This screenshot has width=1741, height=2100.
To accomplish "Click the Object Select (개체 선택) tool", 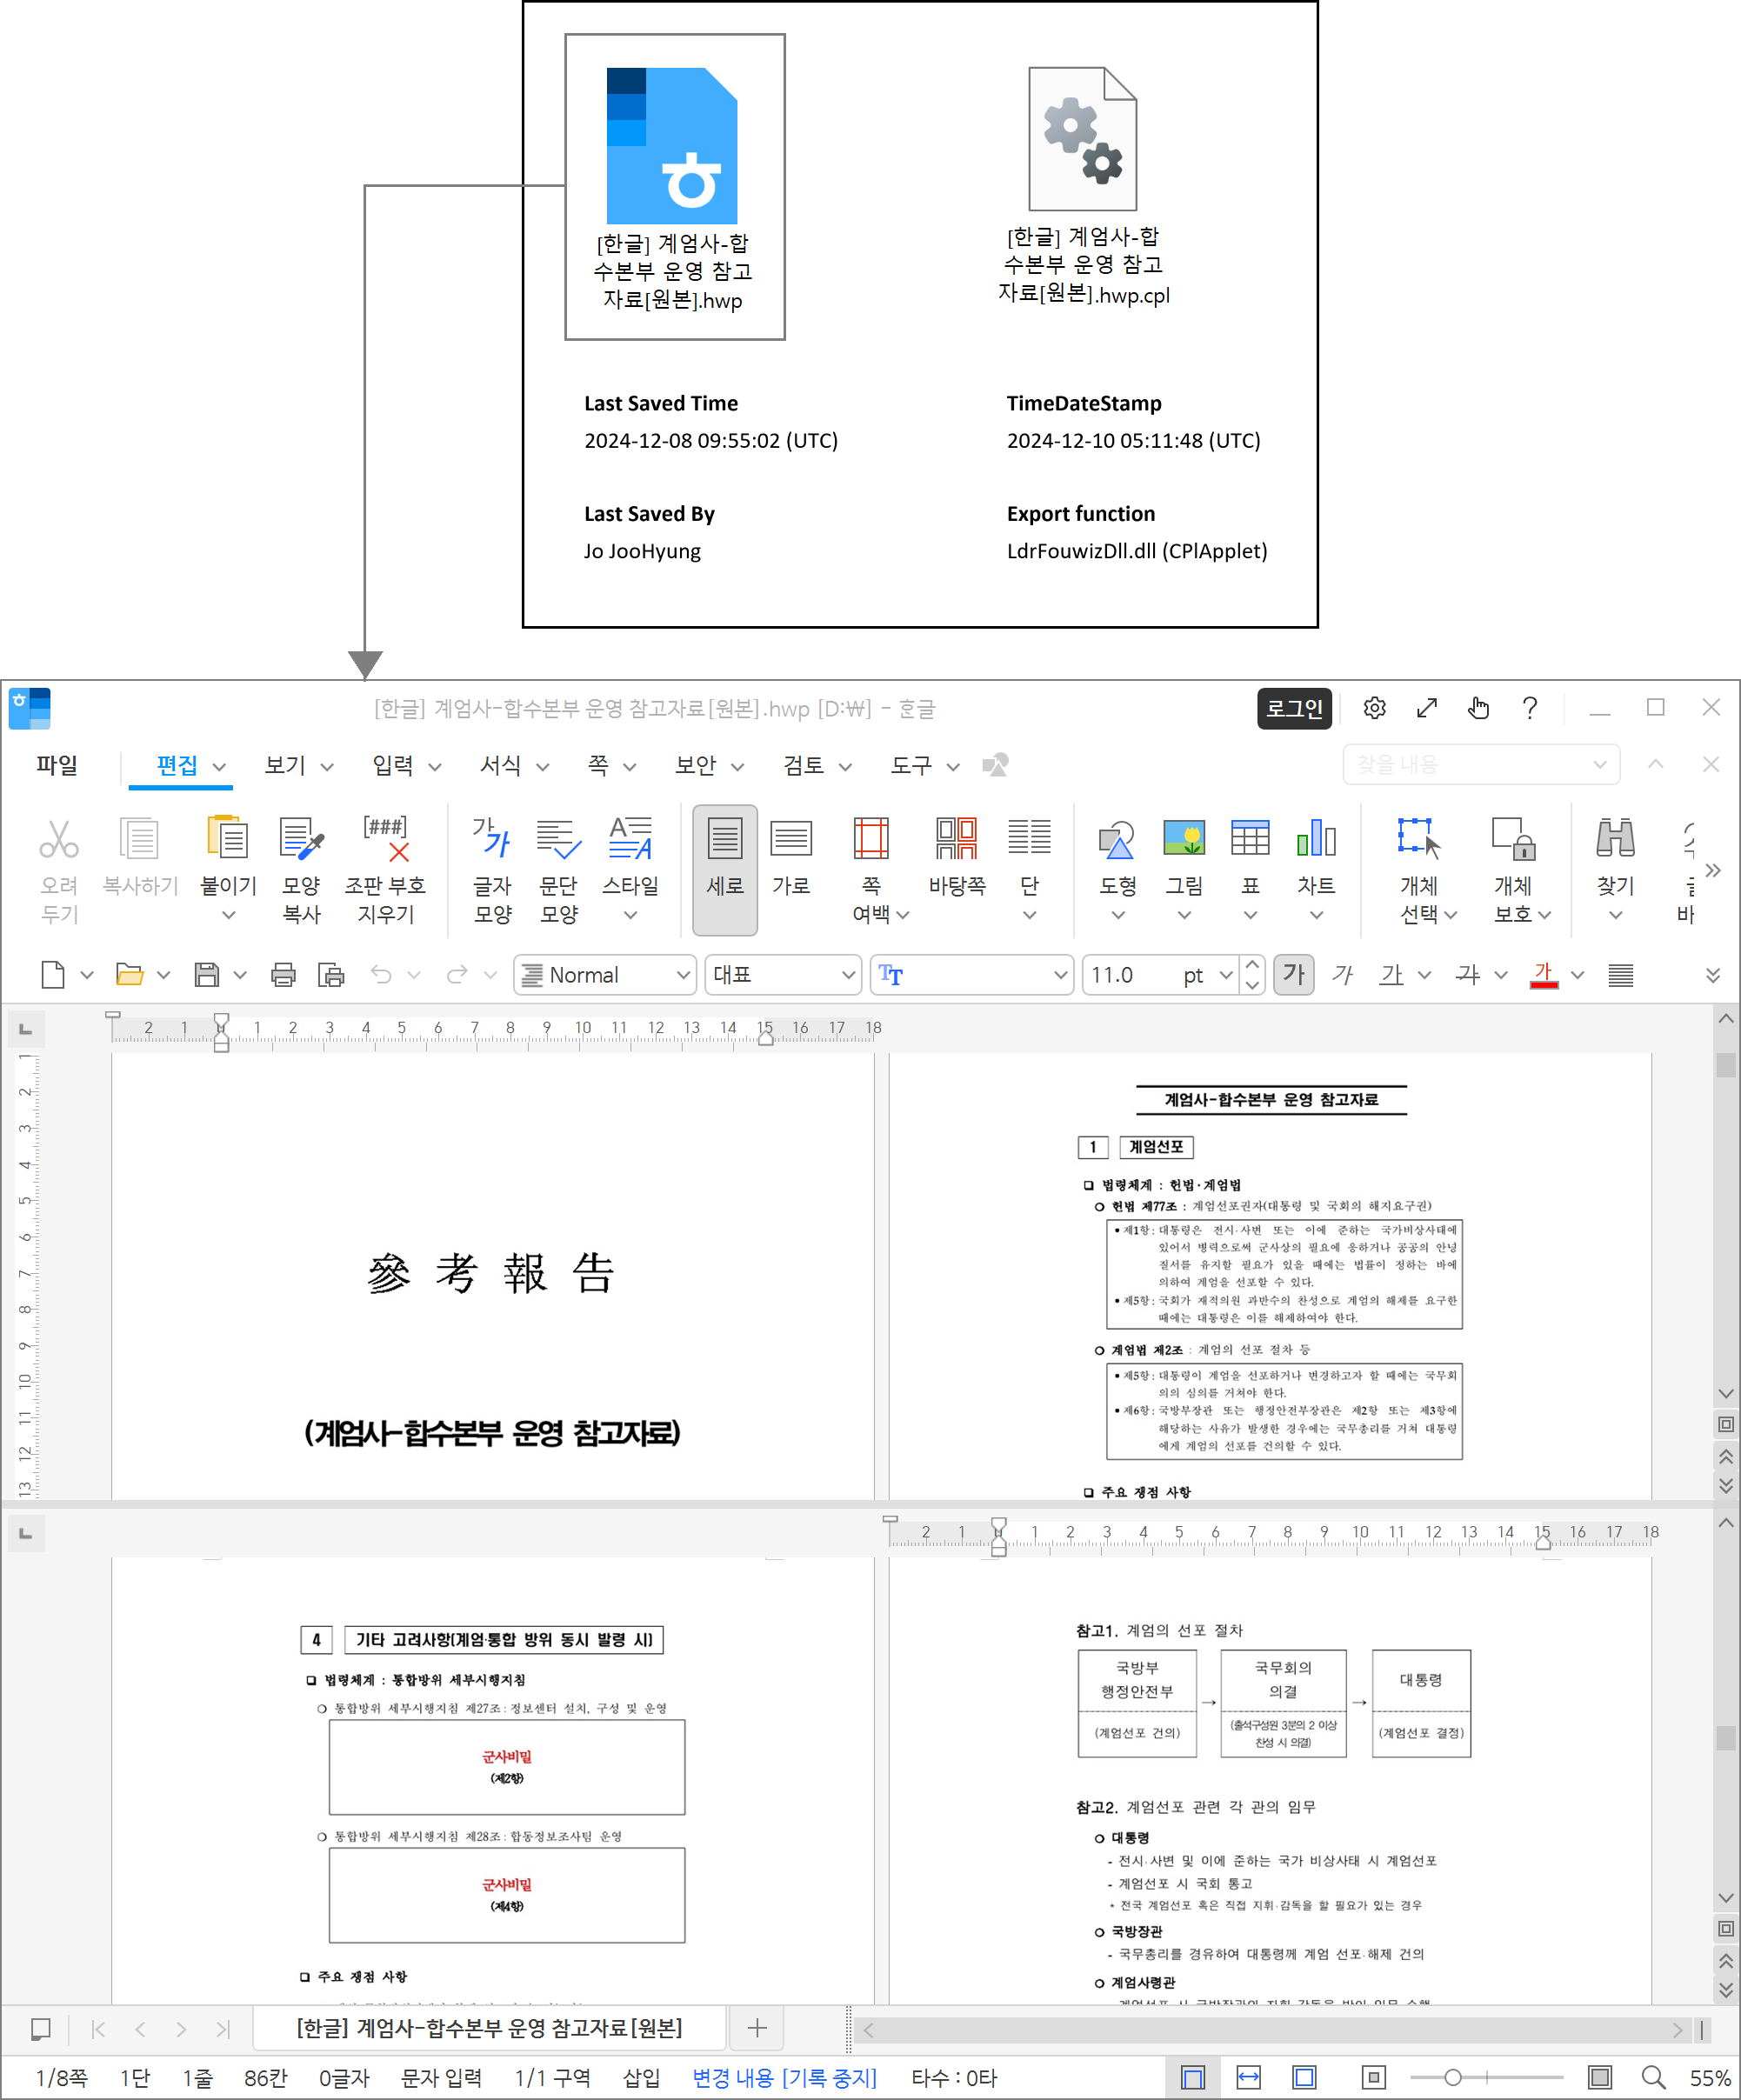I will (x=1419, y=839).
